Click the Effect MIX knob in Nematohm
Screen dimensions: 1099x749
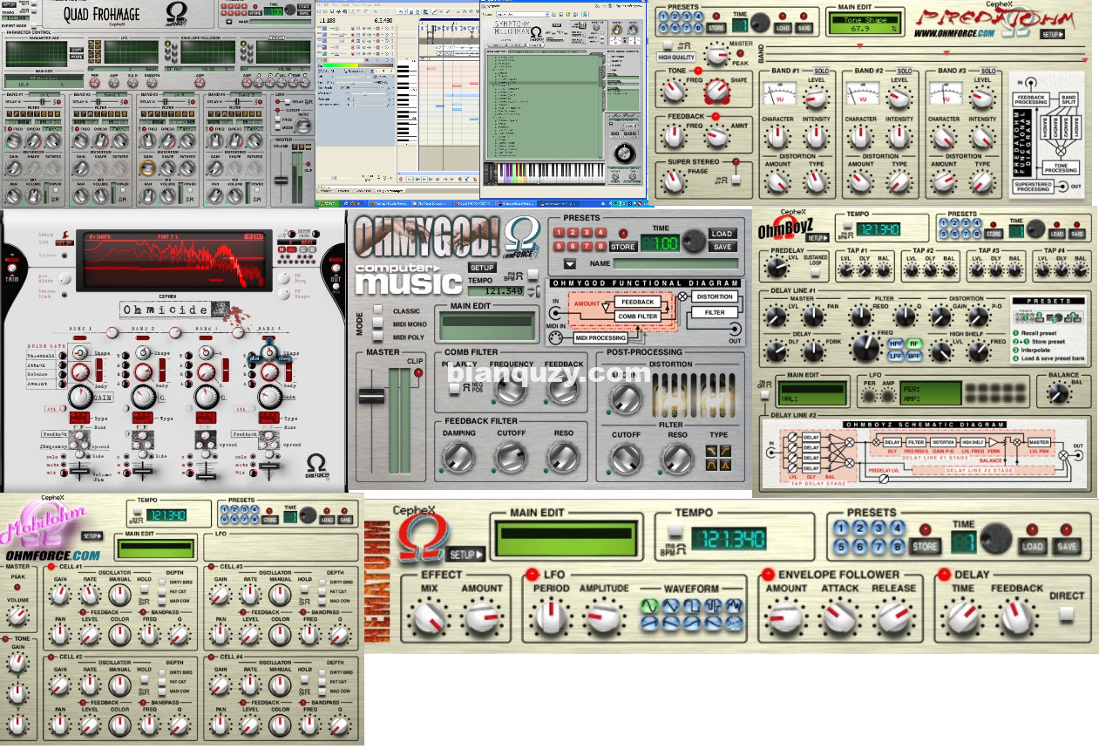pos(429,619)
